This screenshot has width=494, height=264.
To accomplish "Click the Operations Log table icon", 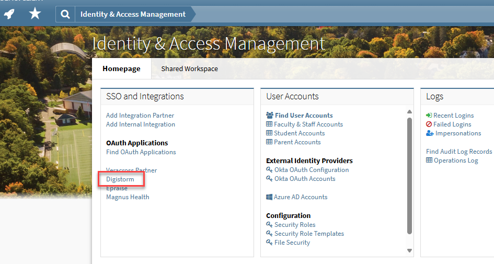I will pyautogui.click(x=429, y=160).
